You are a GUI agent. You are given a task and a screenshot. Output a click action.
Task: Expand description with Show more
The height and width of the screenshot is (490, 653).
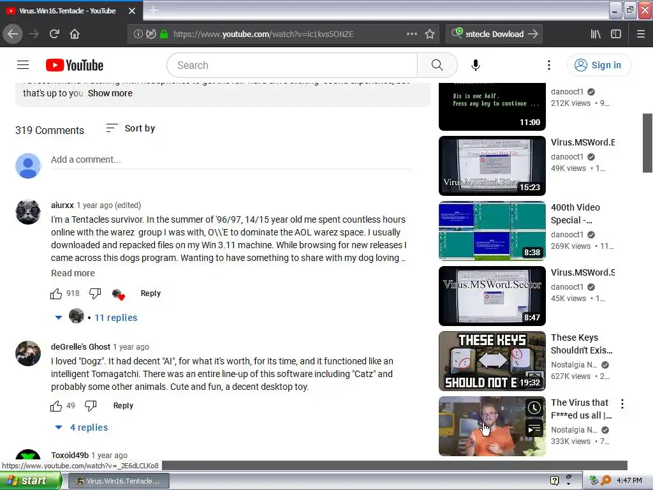(110, 93)
